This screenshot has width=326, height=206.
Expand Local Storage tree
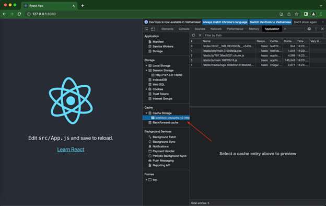pos(146,65)
